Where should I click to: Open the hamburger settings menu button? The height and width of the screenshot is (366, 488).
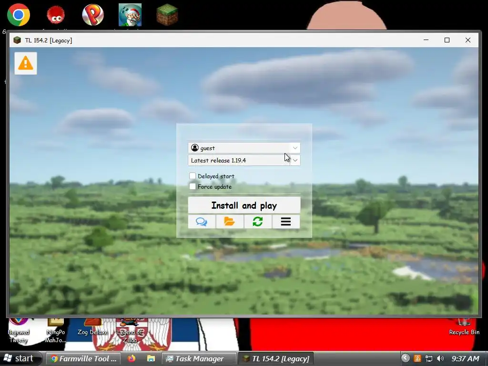pyautogui.click(x=286, y=222)
